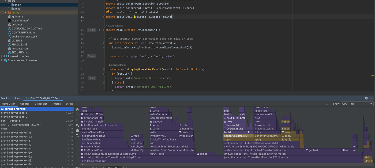Switch to the Call Tree tab
The image size is (375, 168).
click(25, 104)
